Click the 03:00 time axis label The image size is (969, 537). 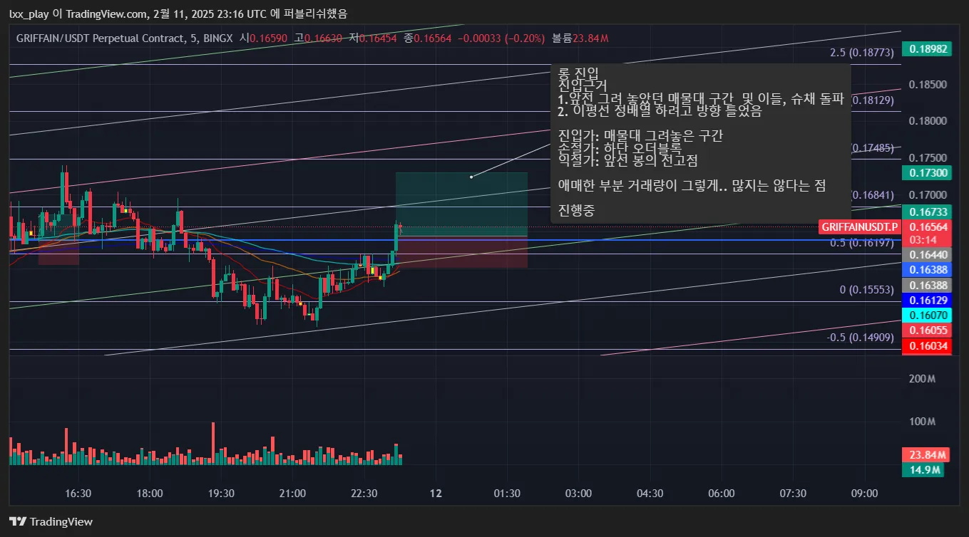point(578,494)
